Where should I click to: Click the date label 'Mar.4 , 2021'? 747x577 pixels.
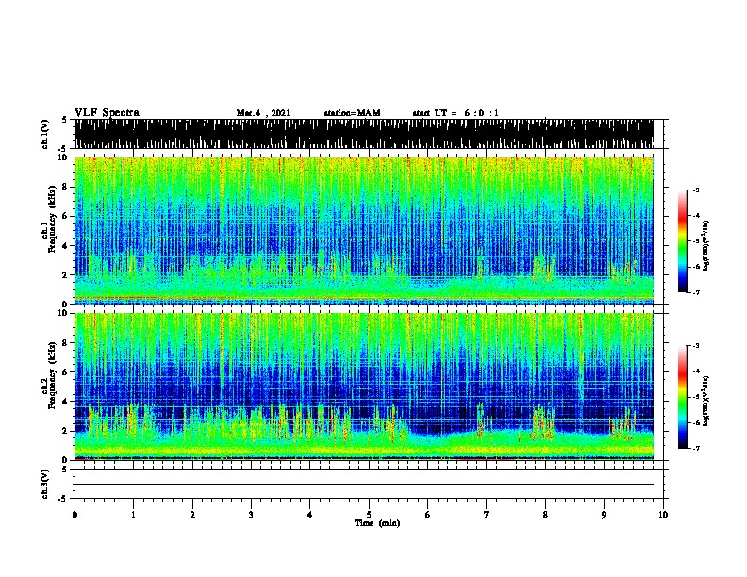(263, 113)
